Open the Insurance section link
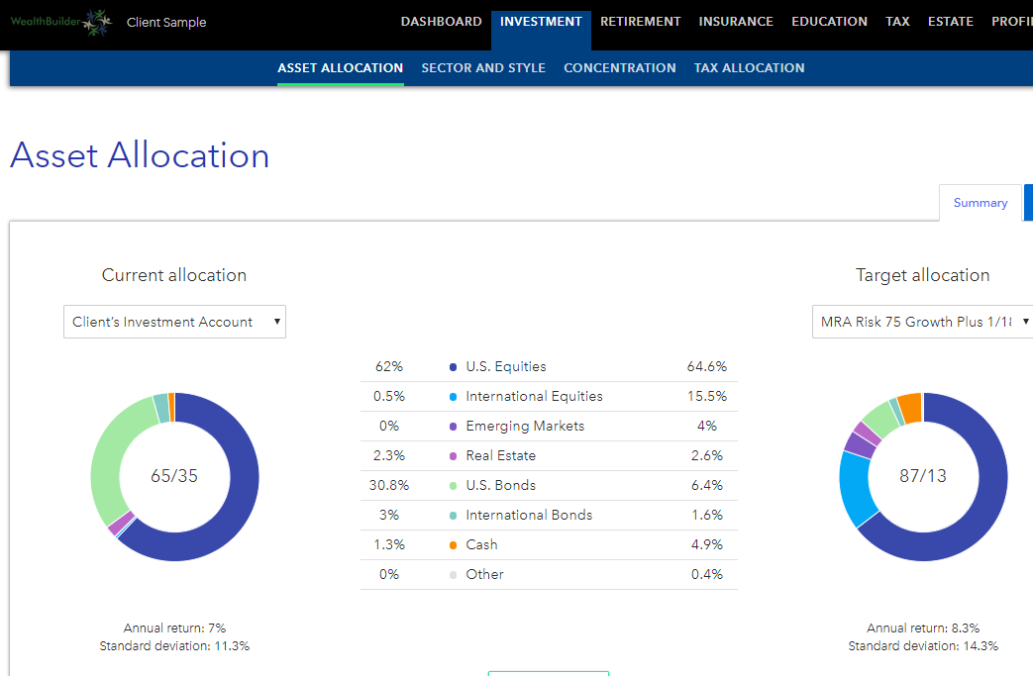The height and width of the screenshot is (676, 1033). point(736,22)
